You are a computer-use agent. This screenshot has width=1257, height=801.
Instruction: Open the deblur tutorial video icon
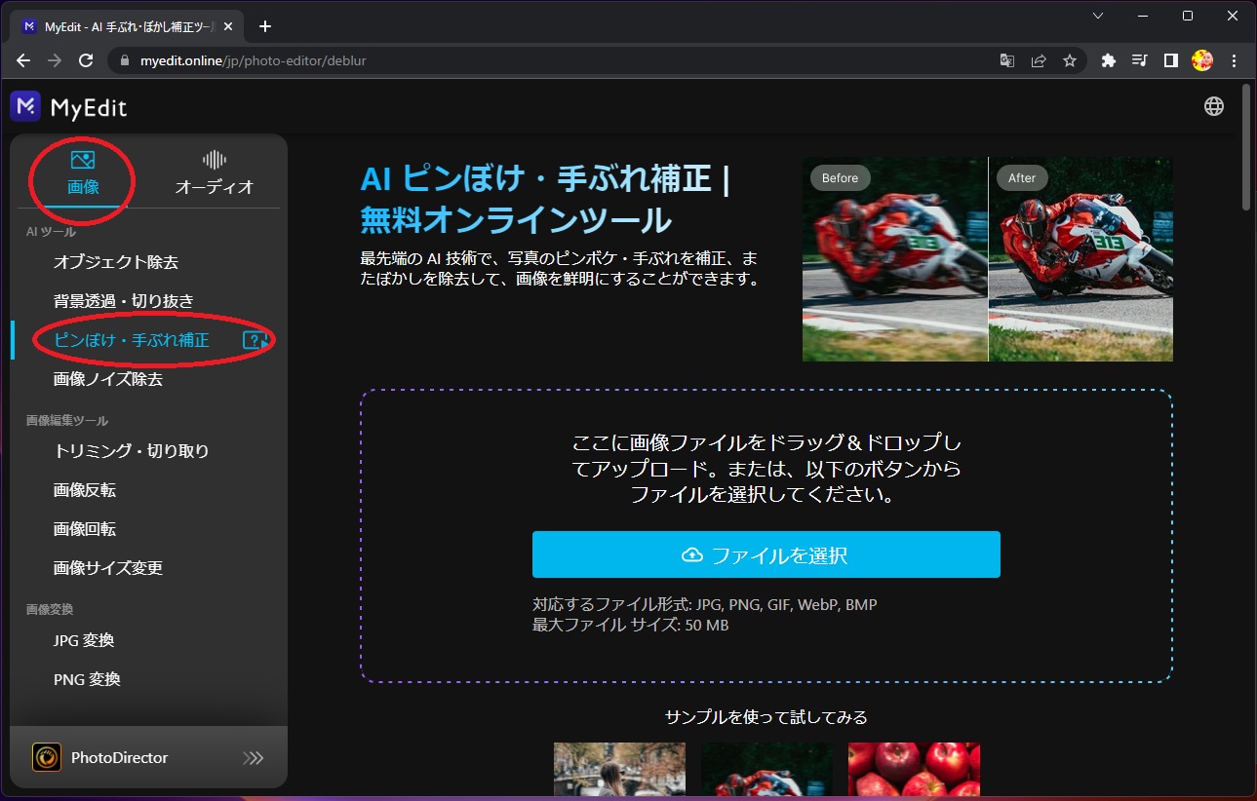255,340
